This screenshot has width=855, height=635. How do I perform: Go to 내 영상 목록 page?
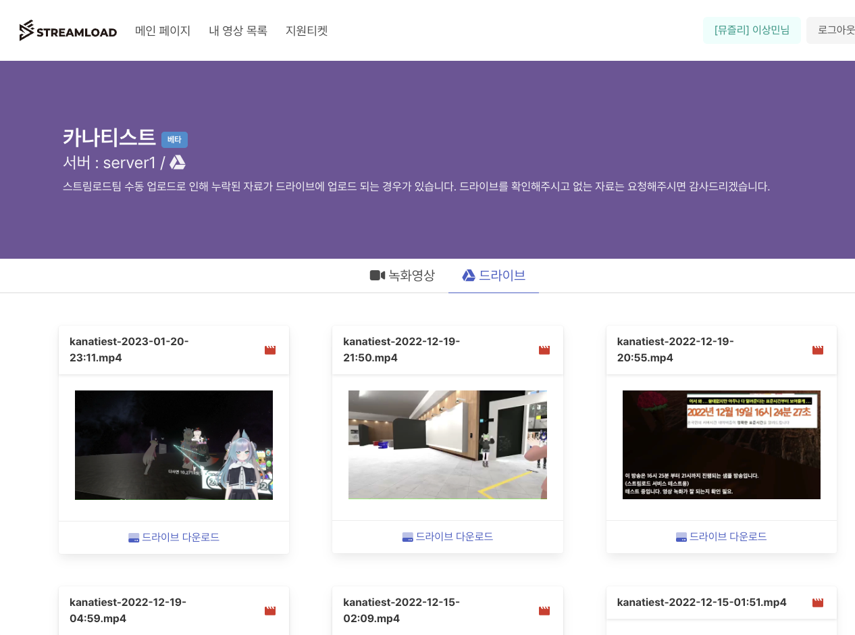point(238,31)
